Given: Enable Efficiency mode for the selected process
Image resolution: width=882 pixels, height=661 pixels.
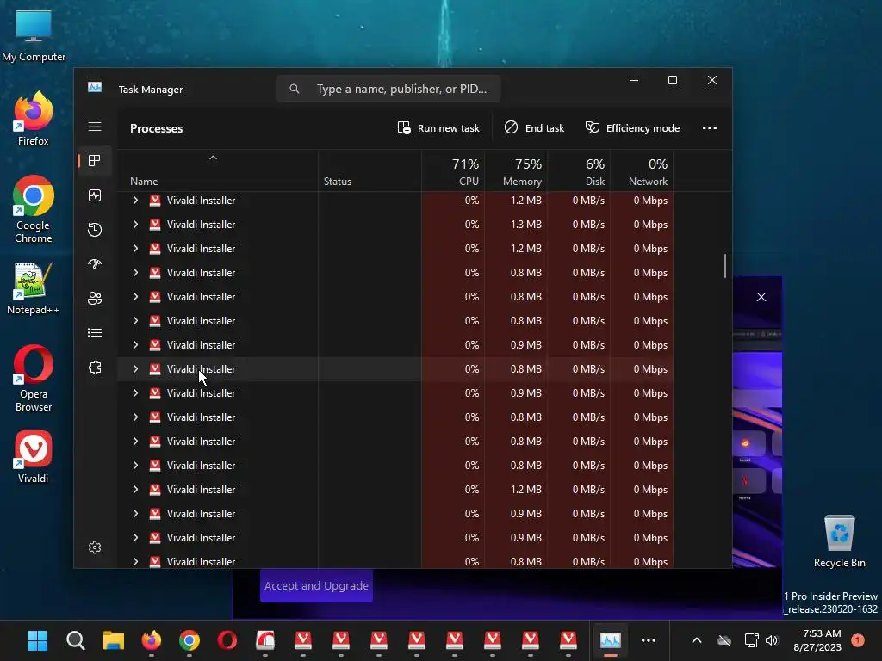Looking at the screenshot, I should 632,128.
